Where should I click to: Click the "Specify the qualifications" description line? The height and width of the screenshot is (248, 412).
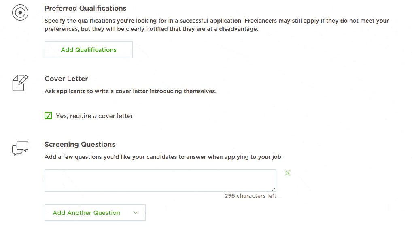(x=217, y=21)
